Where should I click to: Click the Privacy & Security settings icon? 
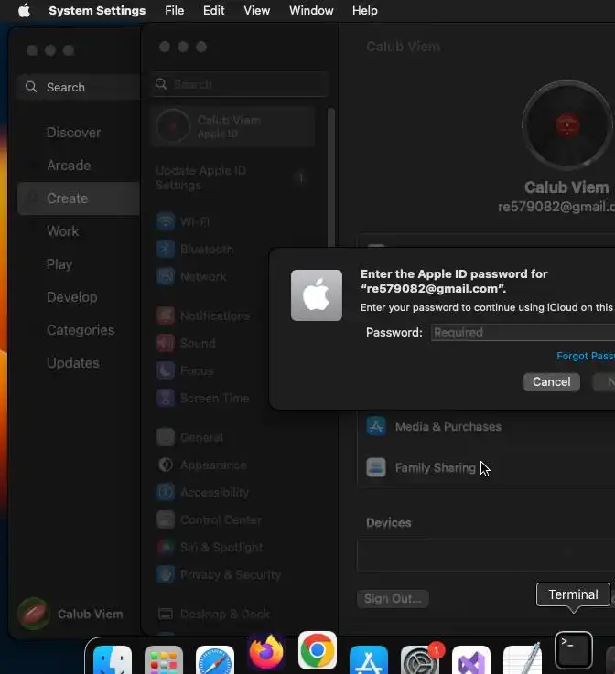pyautogui.click(x=166, y=574)
